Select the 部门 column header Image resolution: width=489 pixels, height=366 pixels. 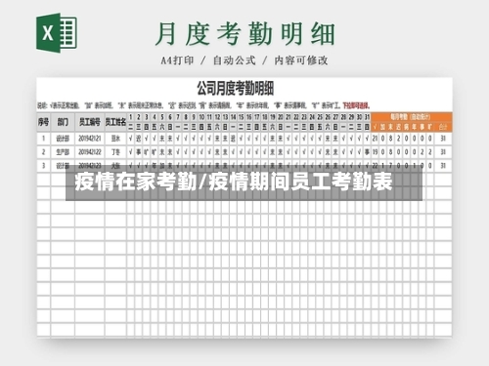(63, 122)
